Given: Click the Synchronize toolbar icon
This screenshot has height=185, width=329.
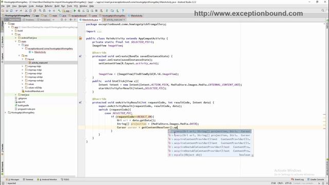Looking at the screenshot, I should [11, 11].
